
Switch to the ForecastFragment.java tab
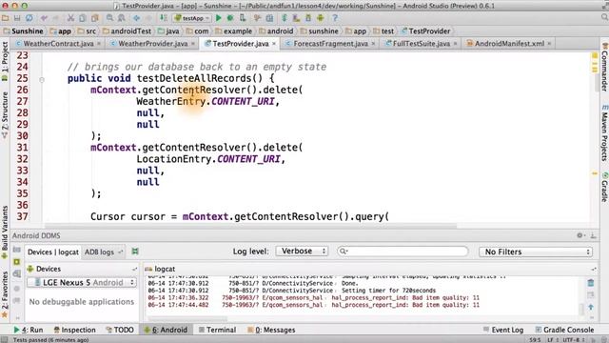point(330,44)
